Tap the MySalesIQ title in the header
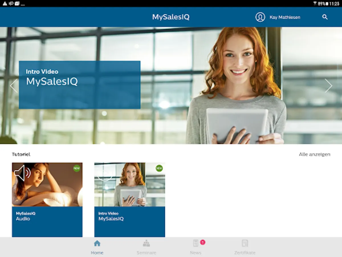Viewport: 342px width, 257px height. pyautogui.click(x=171, y=17)
